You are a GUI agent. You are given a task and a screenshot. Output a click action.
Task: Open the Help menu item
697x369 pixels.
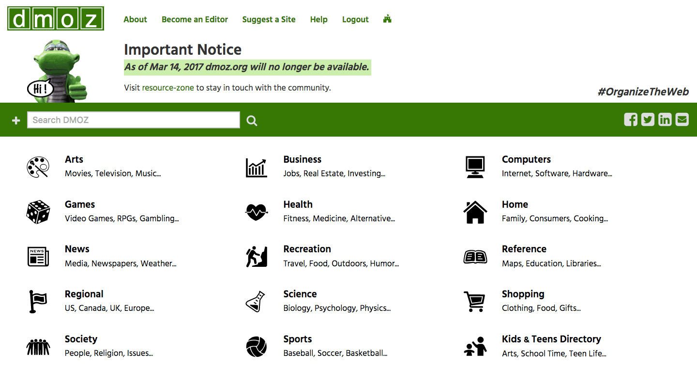tap(319, 19)
